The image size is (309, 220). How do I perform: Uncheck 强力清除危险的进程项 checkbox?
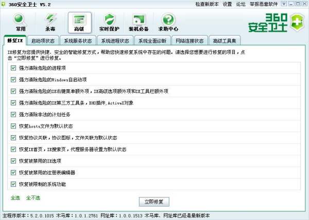(x=13, y=68)
